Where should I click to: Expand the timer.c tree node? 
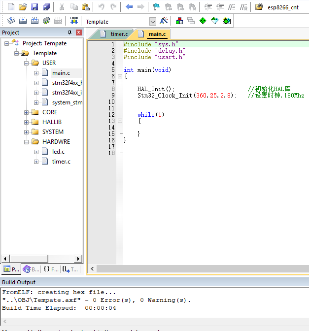click(x=36, y=162)
